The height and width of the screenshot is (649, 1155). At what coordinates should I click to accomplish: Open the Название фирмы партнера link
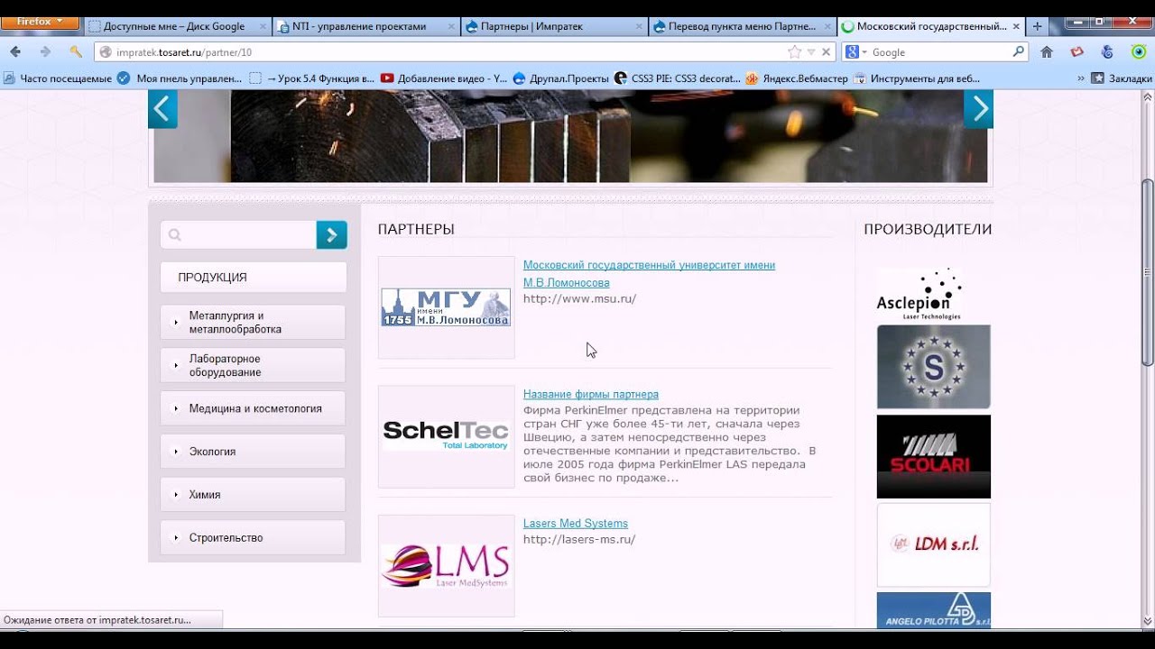pyautogui.click(x=591, y=394)
